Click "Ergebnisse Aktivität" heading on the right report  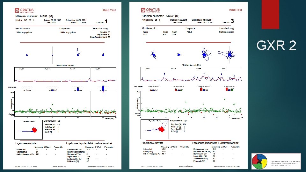[x=152, y=143]
